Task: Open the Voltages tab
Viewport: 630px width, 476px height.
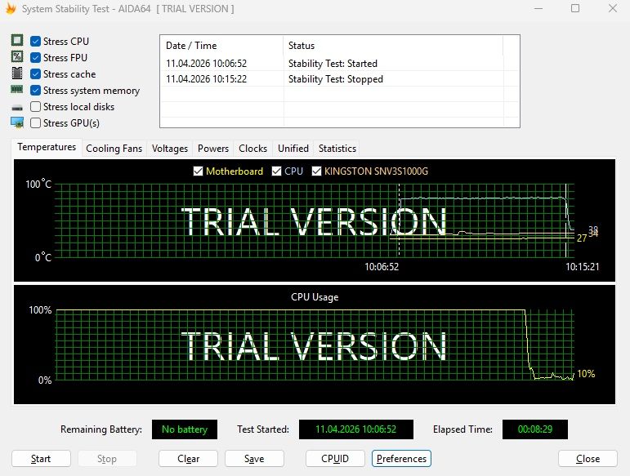Action: pyautogui.click(x=170, y=149)
